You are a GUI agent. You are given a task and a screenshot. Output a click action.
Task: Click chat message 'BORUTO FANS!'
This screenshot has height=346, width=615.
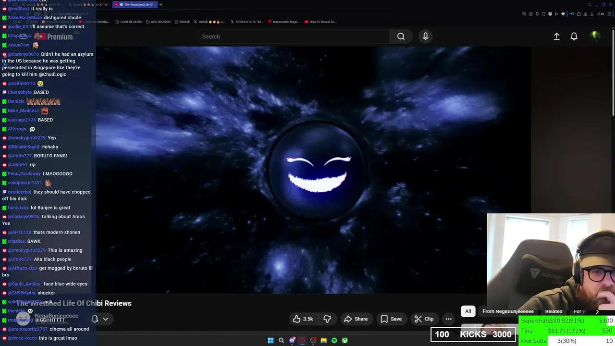50,156
